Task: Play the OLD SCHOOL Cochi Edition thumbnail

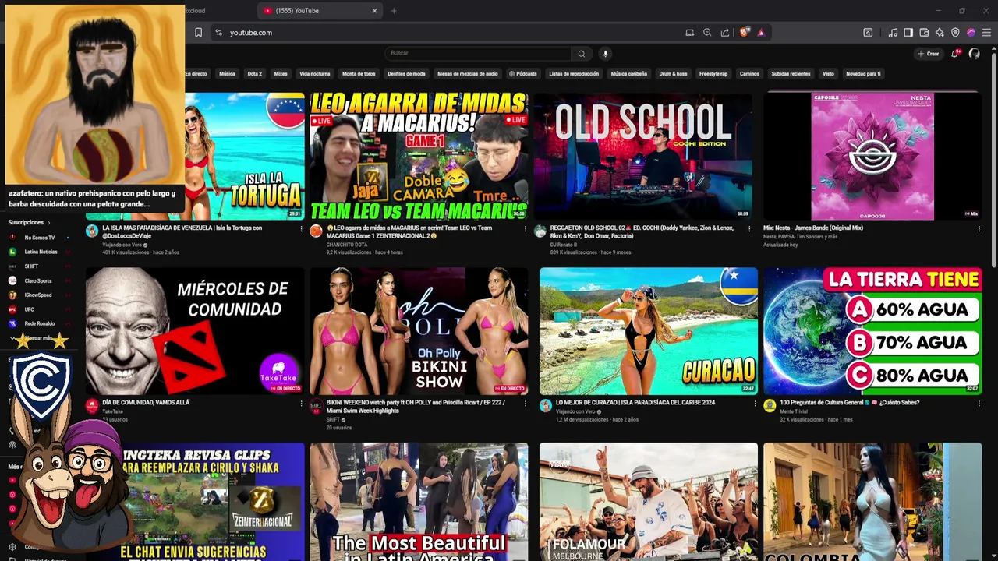Action: [x=643, y=156]
